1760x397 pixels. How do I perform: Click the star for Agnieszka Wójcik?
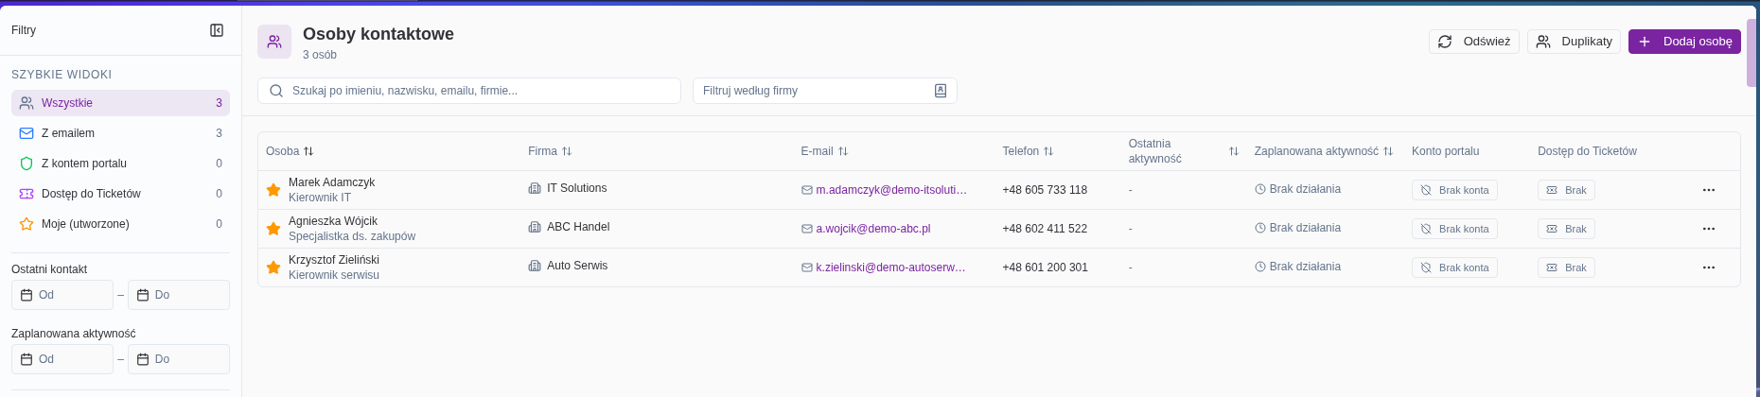click(x=273, y=229)
